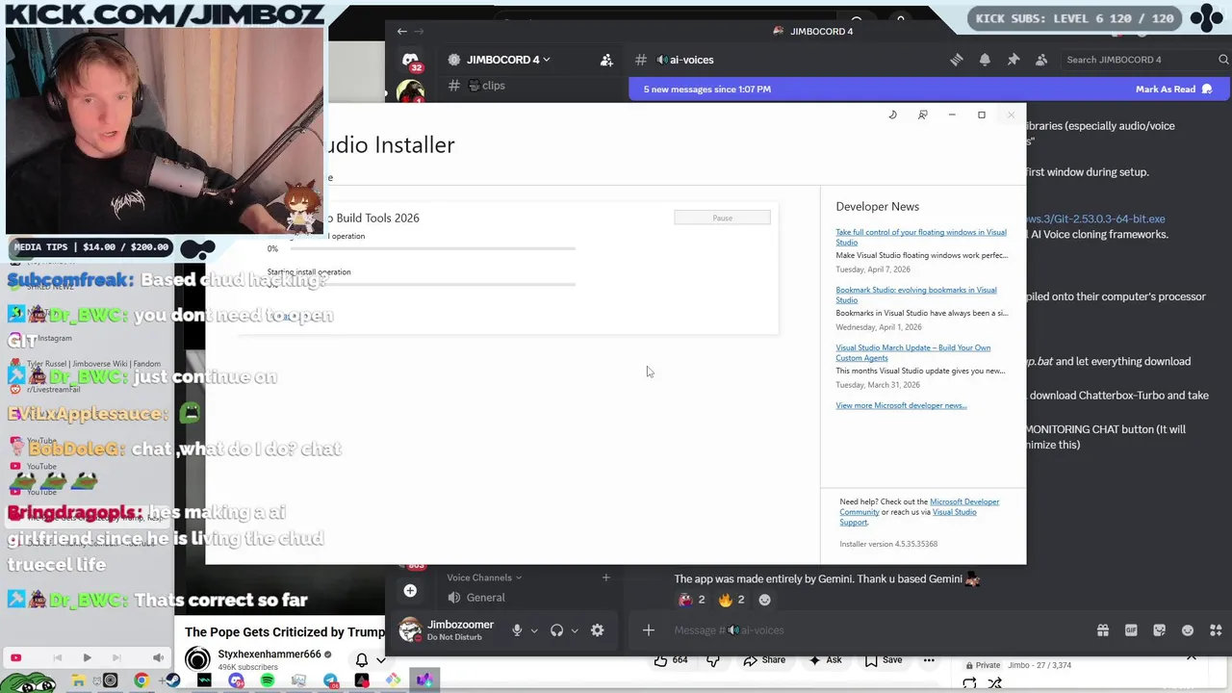Toggle playlist loop icon
1232x693 pixels.
click(x=969, y=683)
